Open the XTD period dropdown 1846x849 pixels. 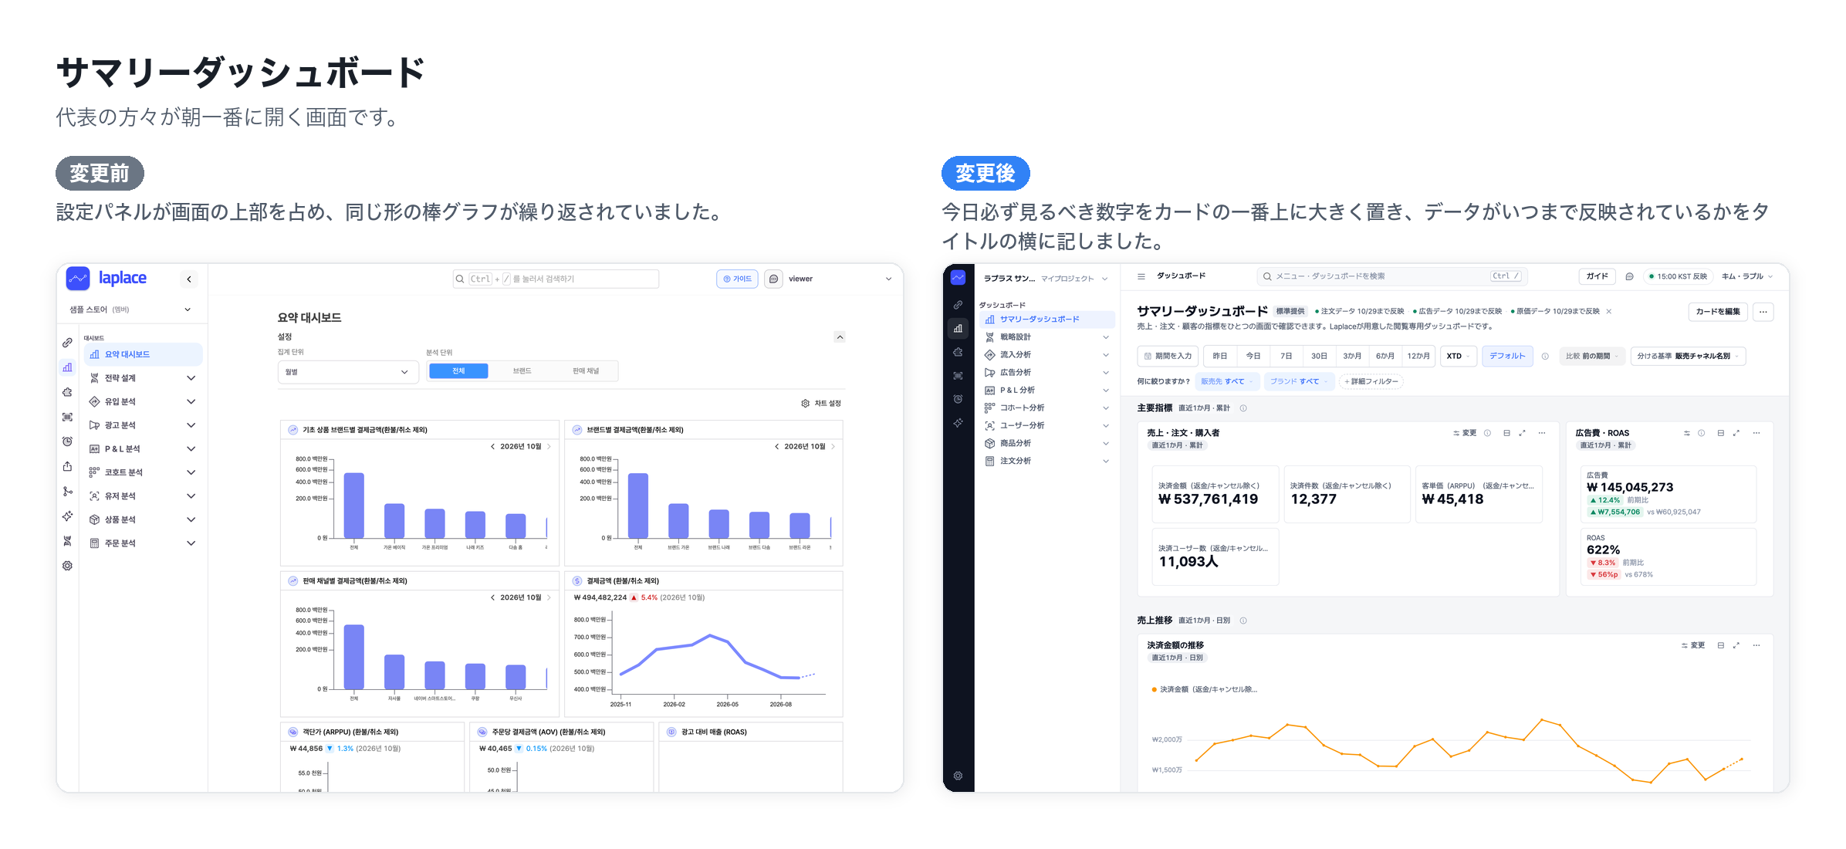point(1458,356)
